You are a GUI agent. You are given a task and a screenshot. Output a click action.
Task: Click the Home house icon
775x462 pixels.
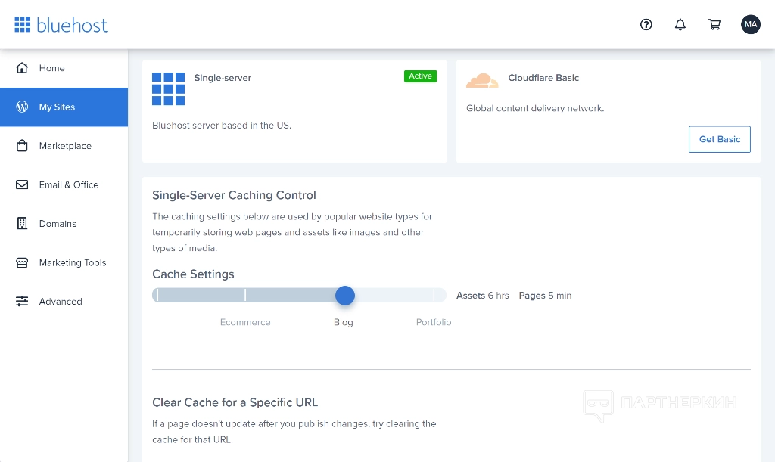(23, 68)
